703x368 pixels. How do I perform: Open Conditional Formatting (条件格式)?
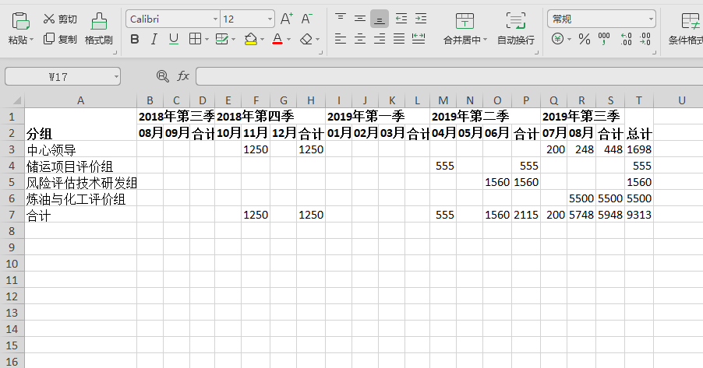pyautogui.click(x=686, y=29)
